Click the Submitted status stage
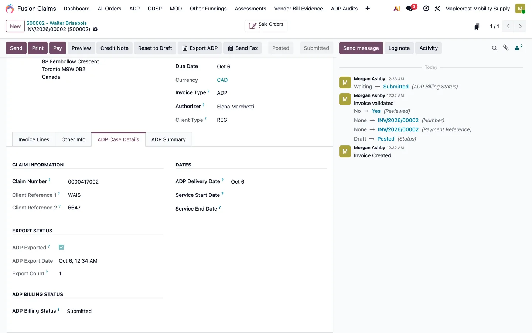Viewport: 532px width, 333px height. [x=316, y=48]
